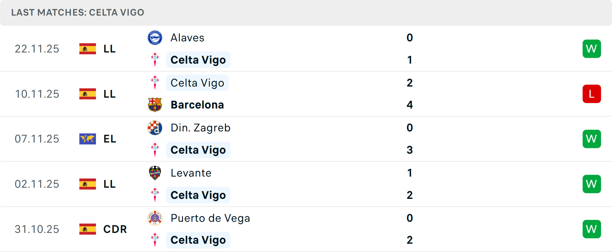
Task: Click the Alaves club crest
Action: tap(155, 38)
